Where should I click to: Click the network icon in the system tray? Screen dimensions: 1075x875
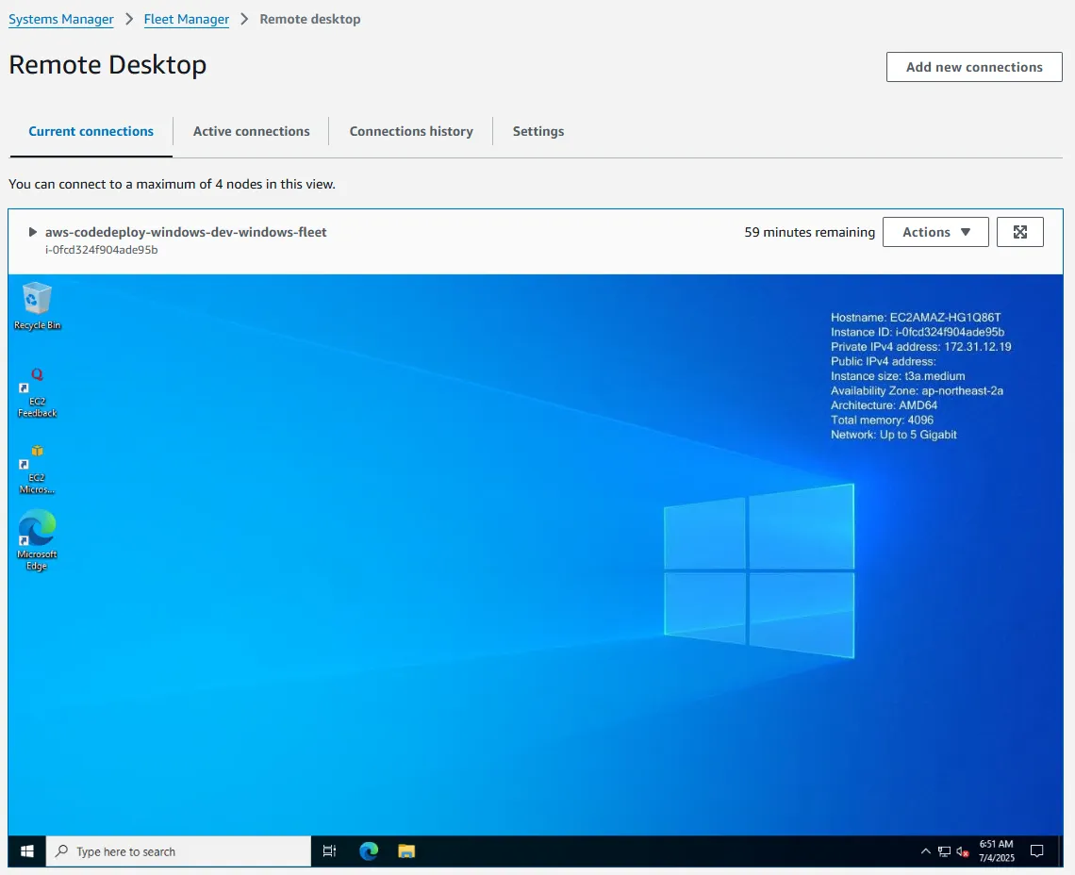tap(943, 850)
